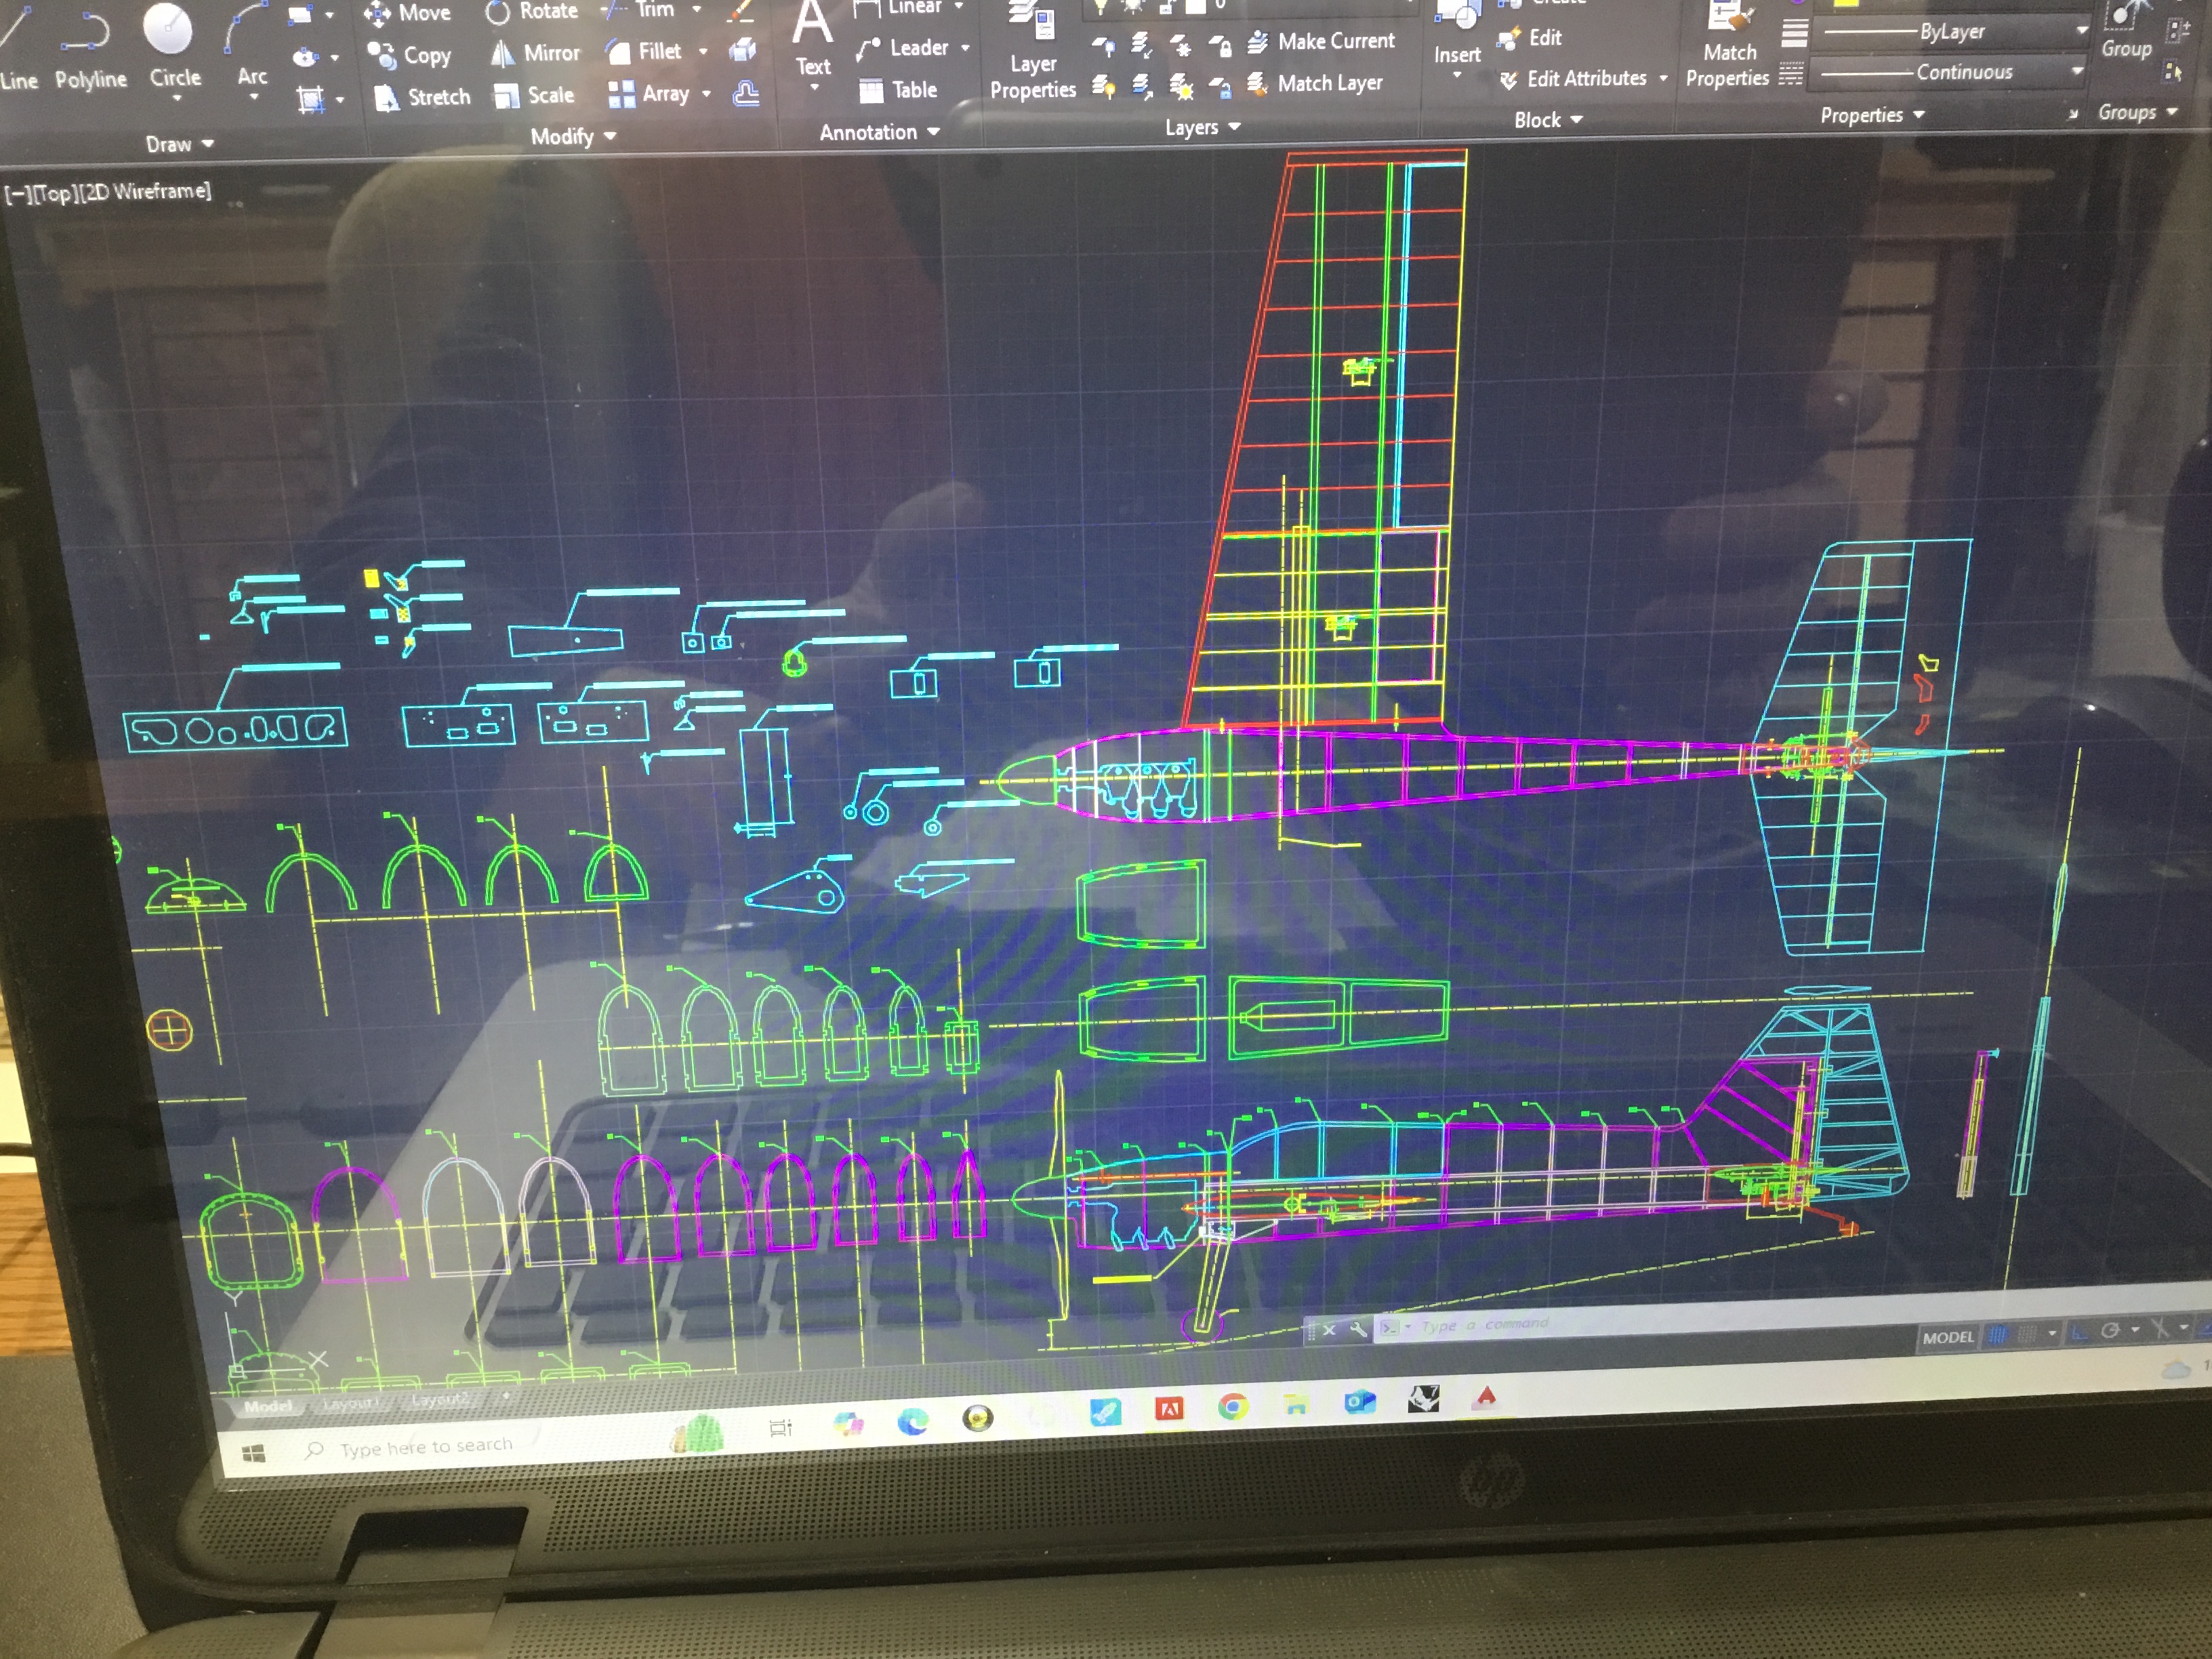Activate the Scale command
This screenshot has width=2212, height=1659.
535,95
